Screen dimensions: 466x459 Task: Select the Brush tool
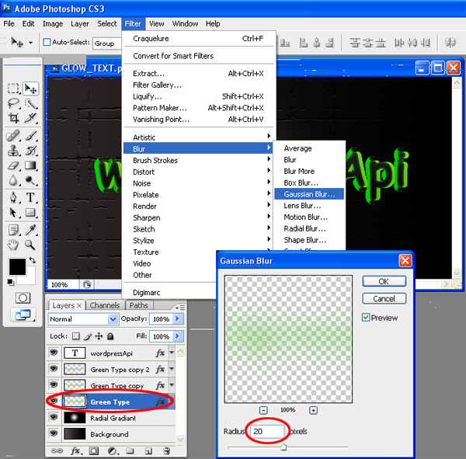tap(30, 136)
